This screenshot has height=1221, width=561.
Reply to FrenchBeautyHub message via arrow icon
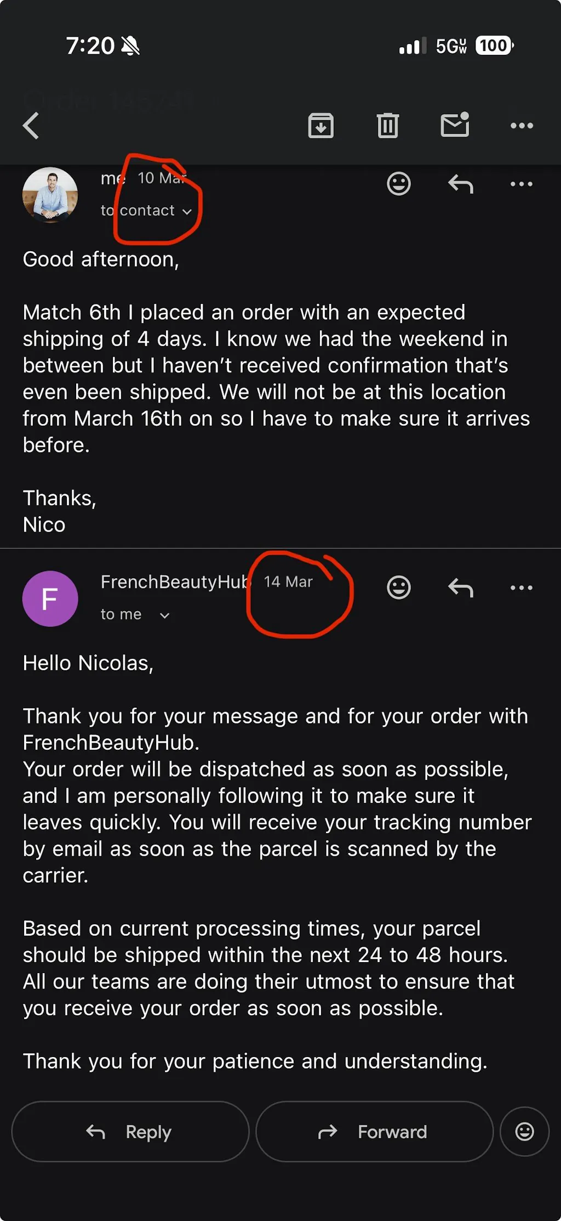(x=461, y=587)
